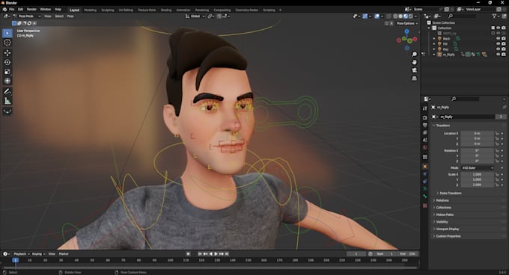Toggle render camera for m_Rigify

tap(504, 55)
